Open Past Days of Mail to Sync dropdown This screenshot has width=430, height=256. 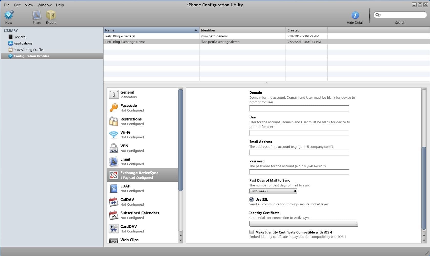[x=273, y=191]
